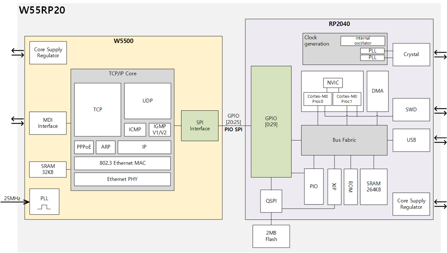
Task: Click the W5500 PLL clock block
Action: pos(44,202)
